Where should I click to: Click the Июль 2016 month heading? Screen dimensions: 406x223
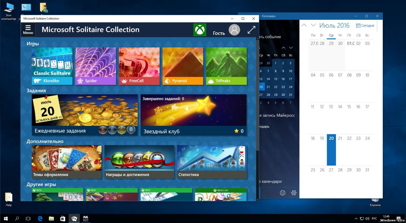334,25
